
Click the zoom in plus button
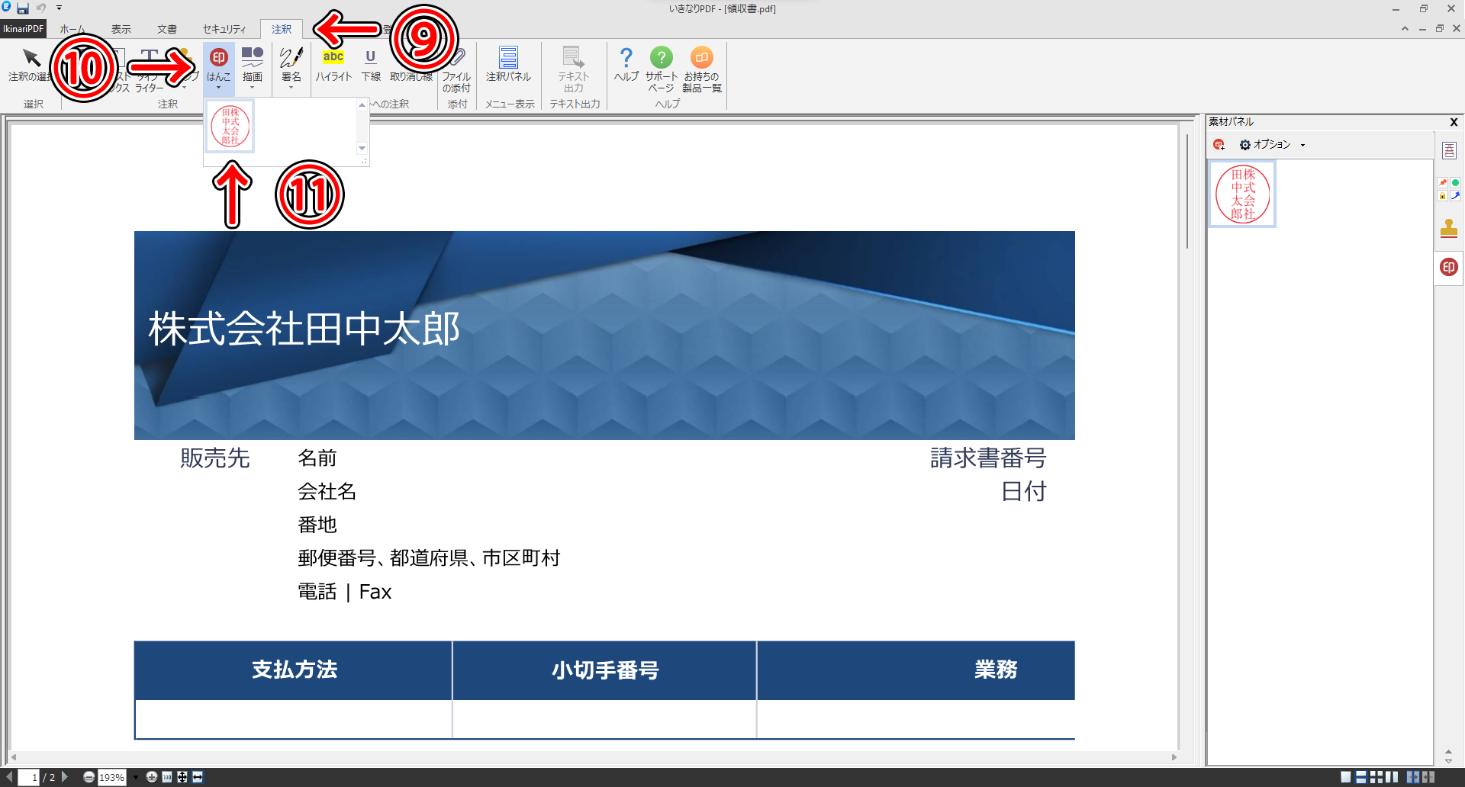(x=152, y=777)
